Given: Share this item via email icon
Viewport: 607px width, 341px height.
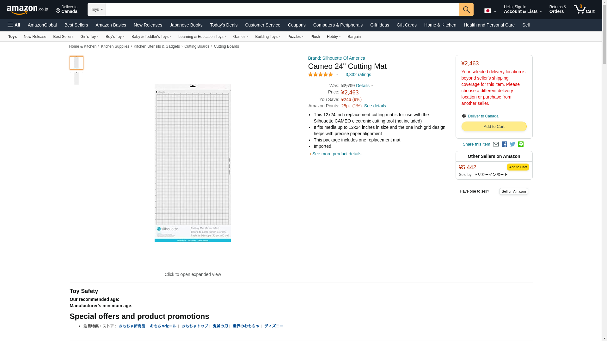Looking at the screenshot, I should 496,144.
